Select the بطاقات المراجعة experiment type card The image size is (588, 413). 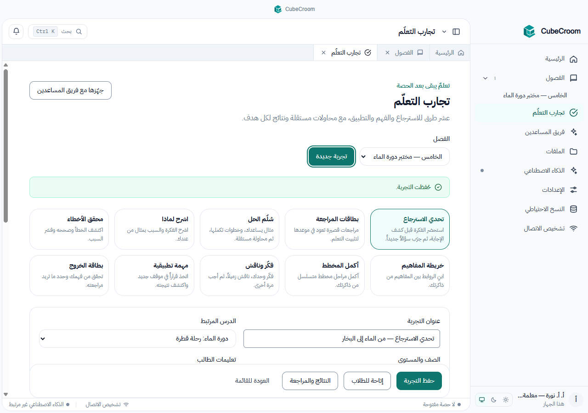coord(325,229)
